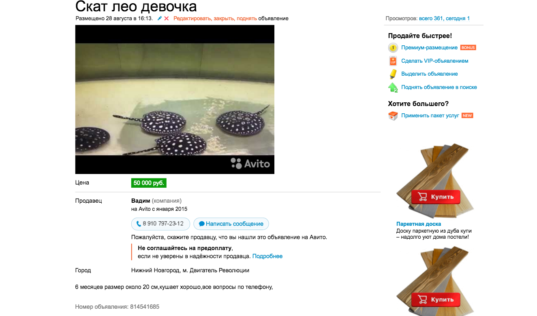Viewport: 537px width, 316px height.
Task: Click the Написать сообщение button
Action: tap(231, 224)
